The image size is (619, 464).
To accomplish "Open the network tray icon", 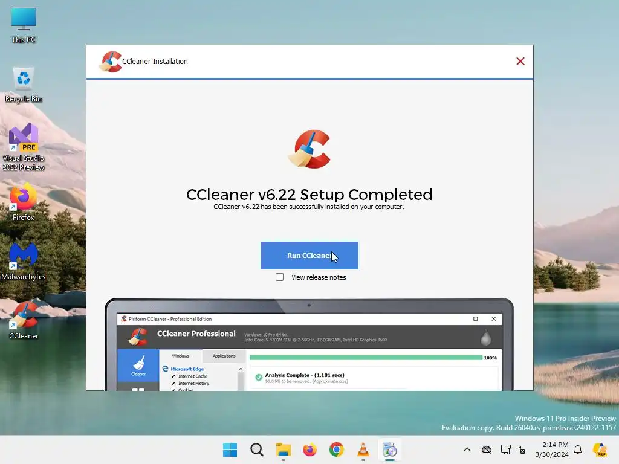I will coord(506,449).
